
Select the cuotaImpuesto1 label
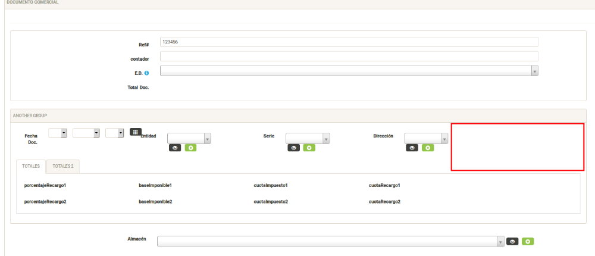click(x=271, y=185)
